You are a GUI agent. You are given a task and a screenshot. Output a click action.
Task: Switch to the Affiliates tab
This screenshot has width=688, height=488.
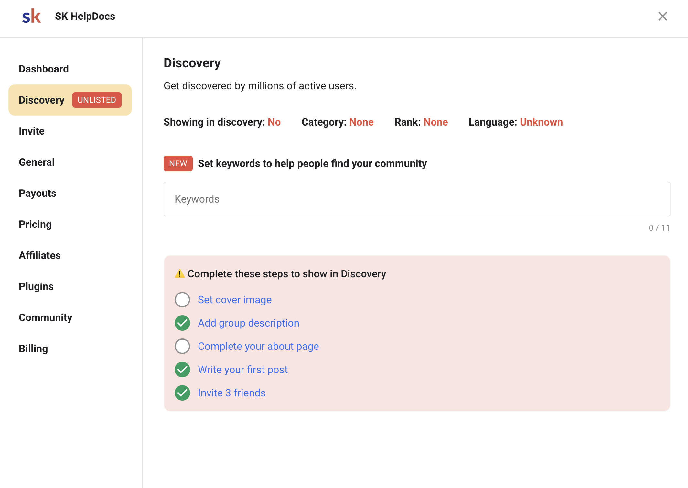coord(40,255)
